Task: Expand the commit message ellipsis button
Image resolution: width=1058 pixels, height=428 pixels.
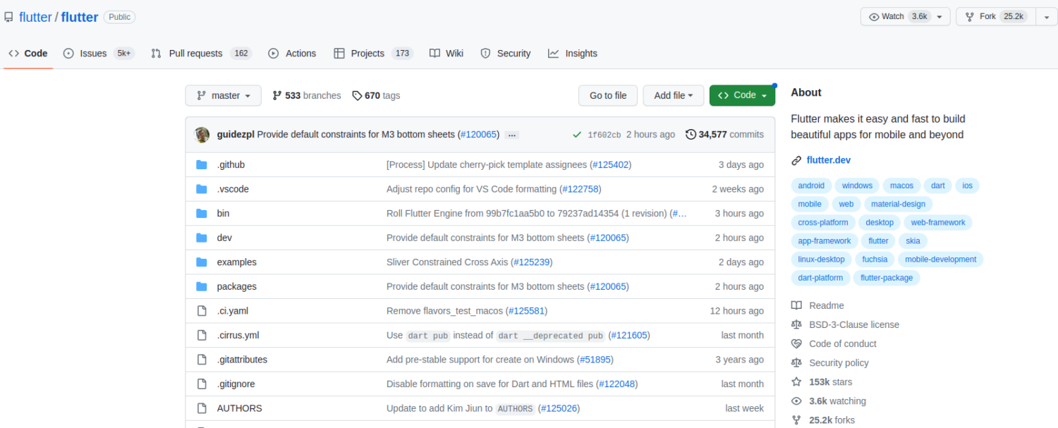Action: [x=512, y=135]
